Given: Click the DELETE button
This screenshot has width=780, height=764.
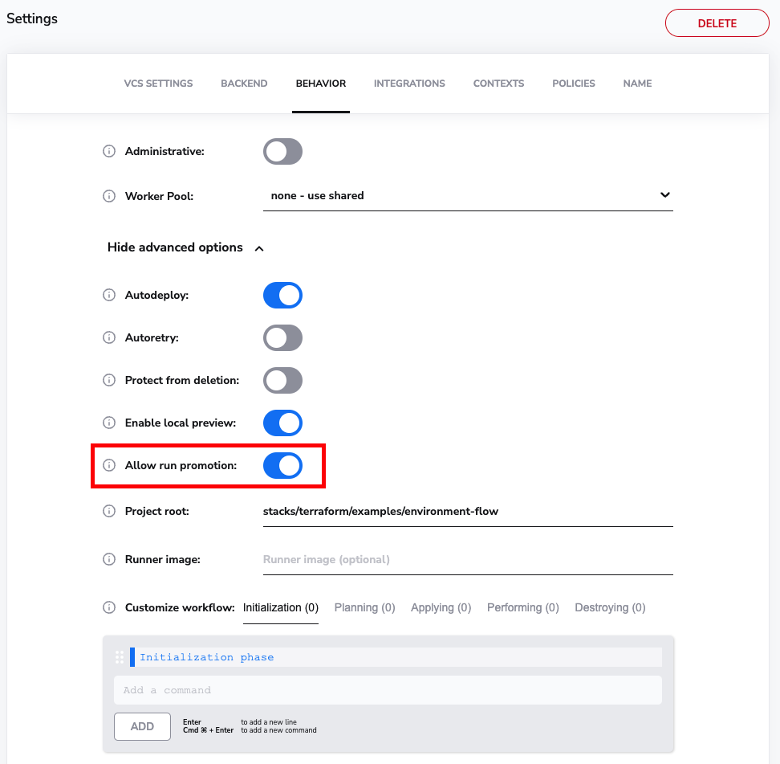Looking at the screenshot, I should (x=717, y=22).
